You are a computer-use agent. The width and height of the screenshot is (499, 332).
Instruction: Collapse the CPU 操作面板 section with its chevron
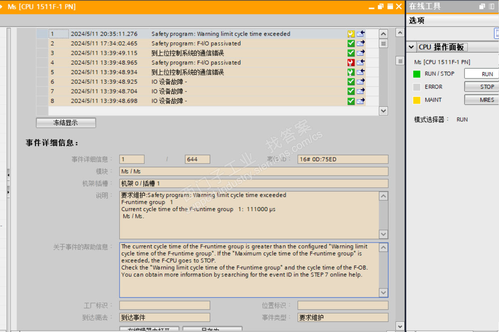click(x=411, y=47)
